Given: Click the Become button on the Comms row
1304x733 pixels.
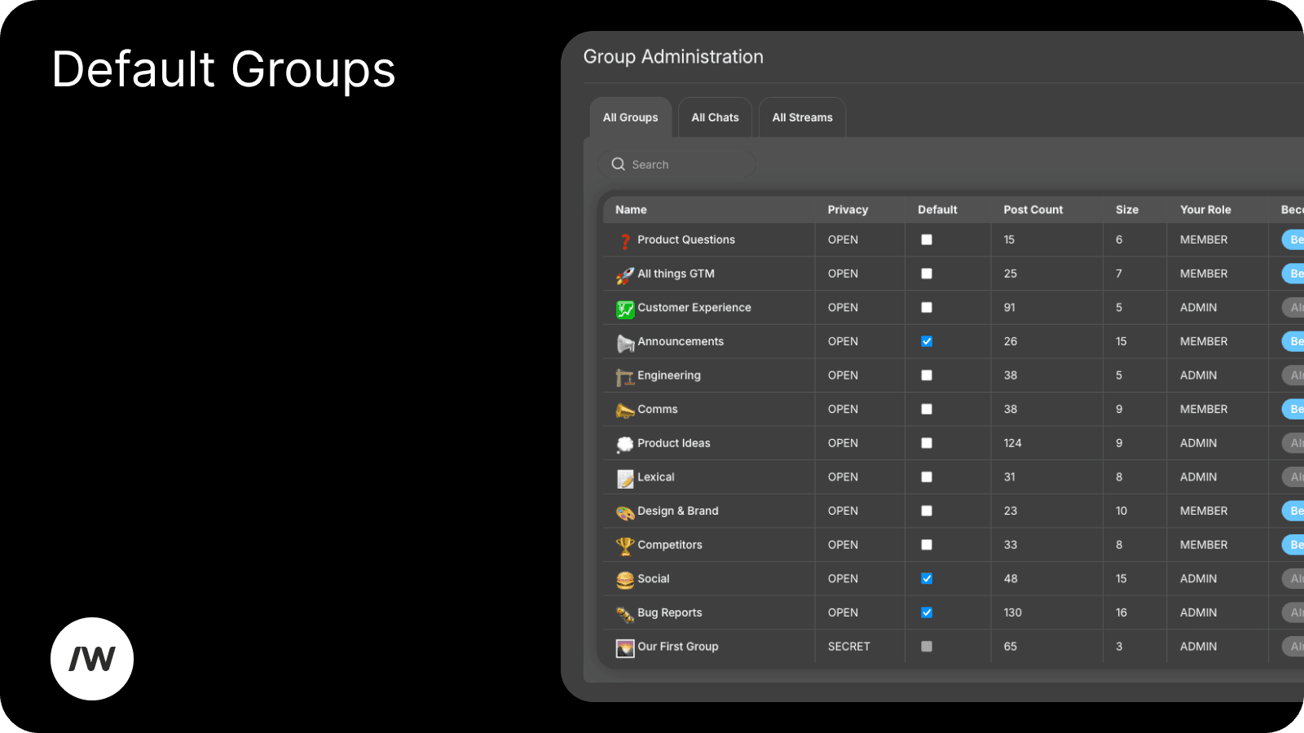Looking at the screenshot, I should coord(1294,409).
